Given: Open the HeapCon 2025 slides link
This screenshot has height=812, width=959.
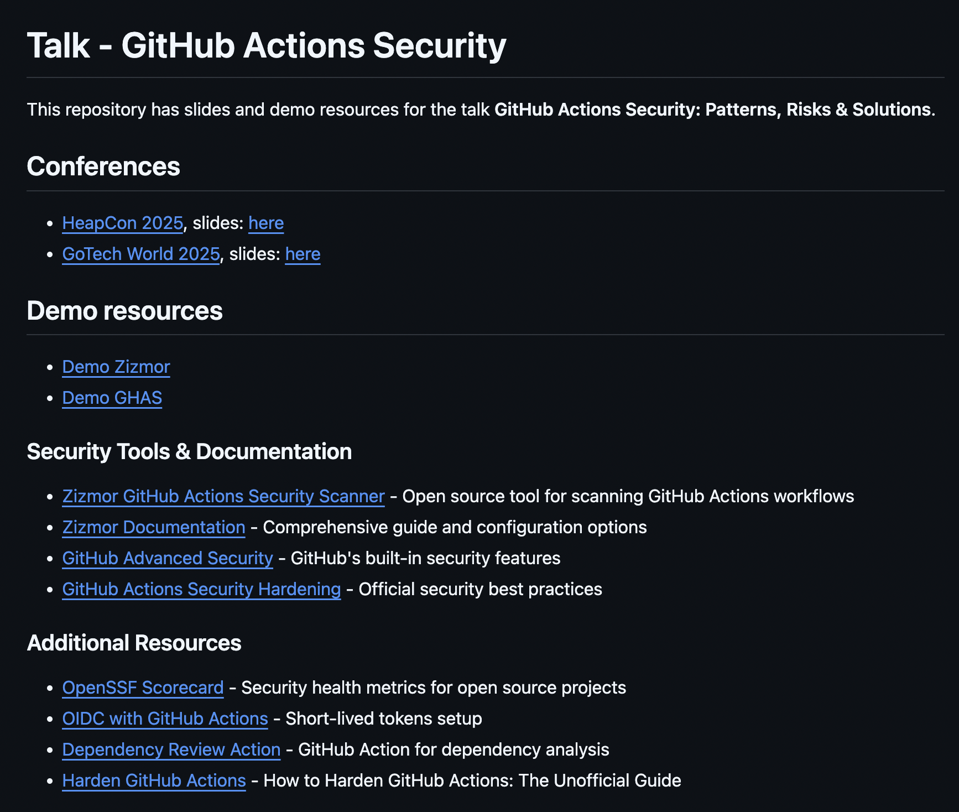Looking at the screenshot, I should [x=266, y=223].
